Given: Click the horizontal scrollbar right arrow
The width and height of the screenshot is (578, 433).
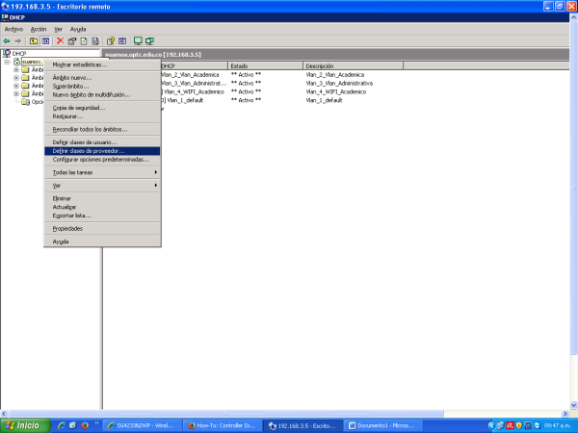Looking at the screenshot, I should pos(565,414).
